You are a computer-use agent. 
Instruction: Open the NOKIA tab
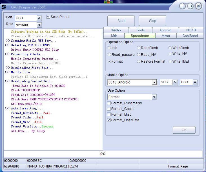tap(191, 30)
